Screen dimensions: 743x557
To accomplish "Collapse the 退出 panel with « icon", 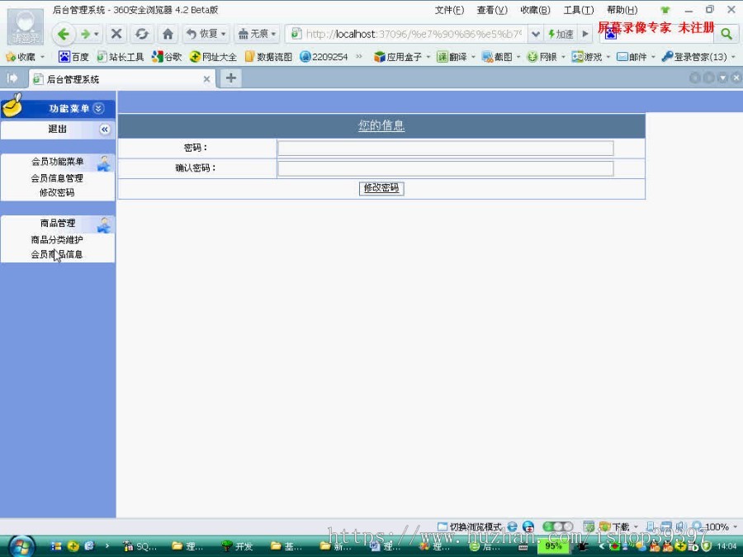I will point(105,130).
